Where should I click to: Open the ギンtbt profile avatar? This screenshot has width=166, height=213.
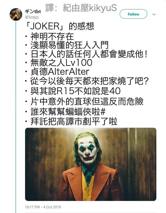click(x=16, y=14)
